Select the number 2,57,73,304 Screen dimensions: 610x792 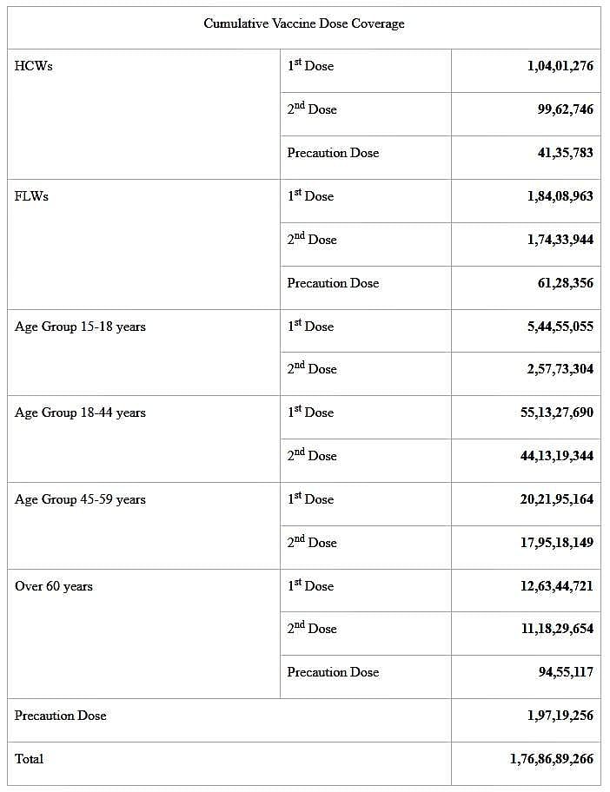point(560,369)
